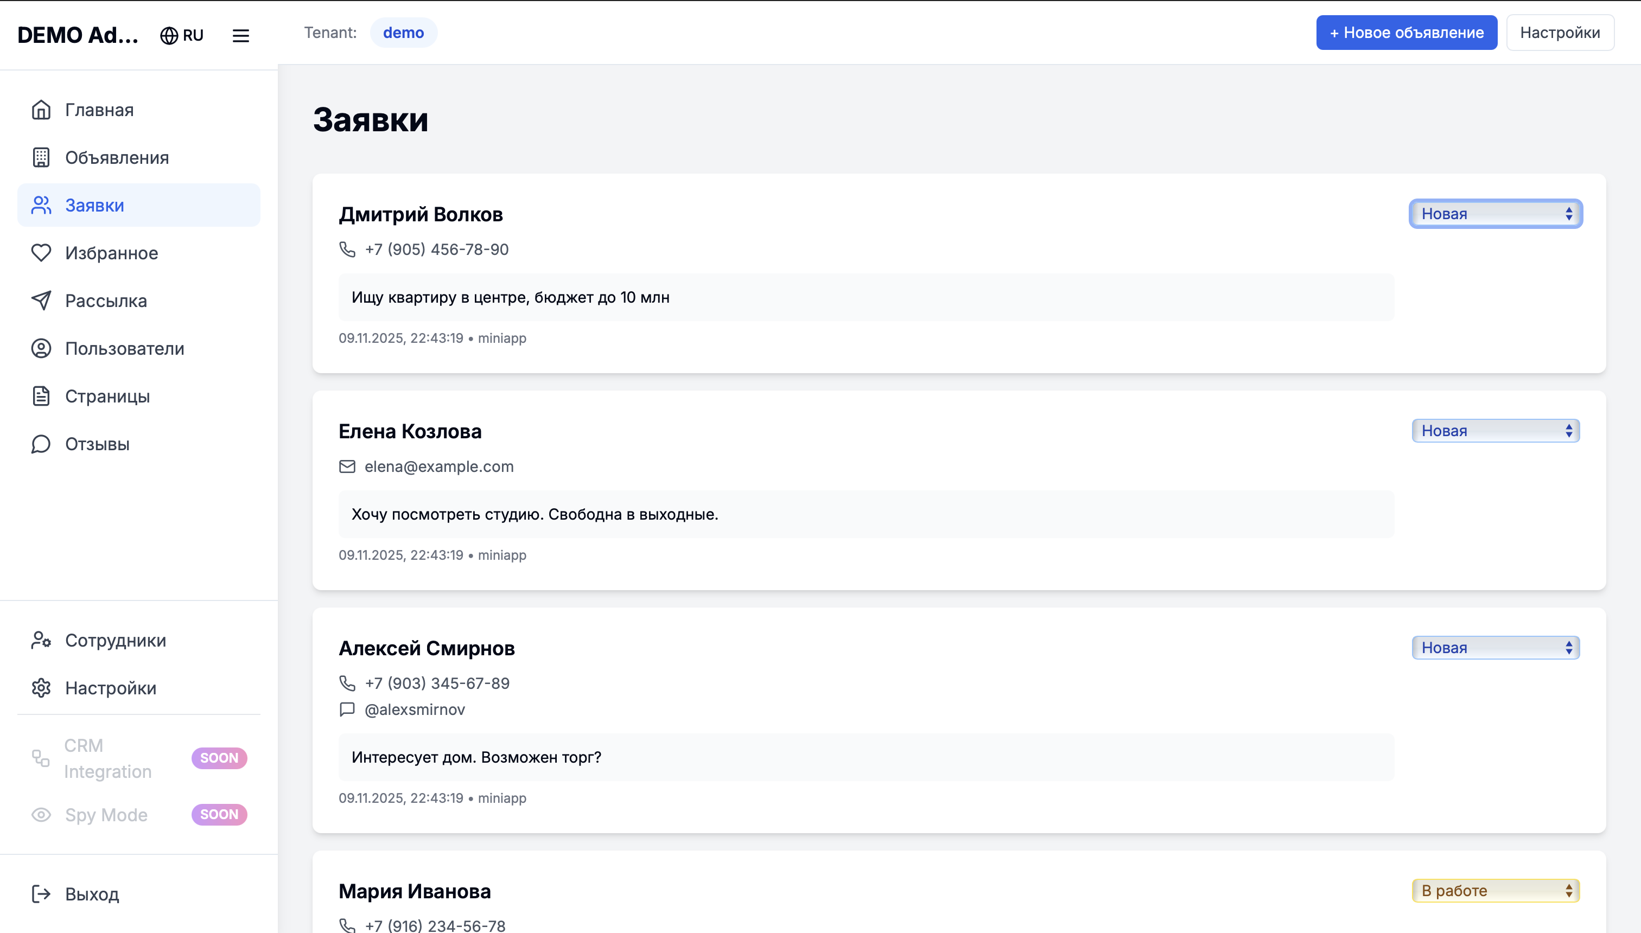
Task: Click the logout icon next to Выход
Action: point(41,894)
